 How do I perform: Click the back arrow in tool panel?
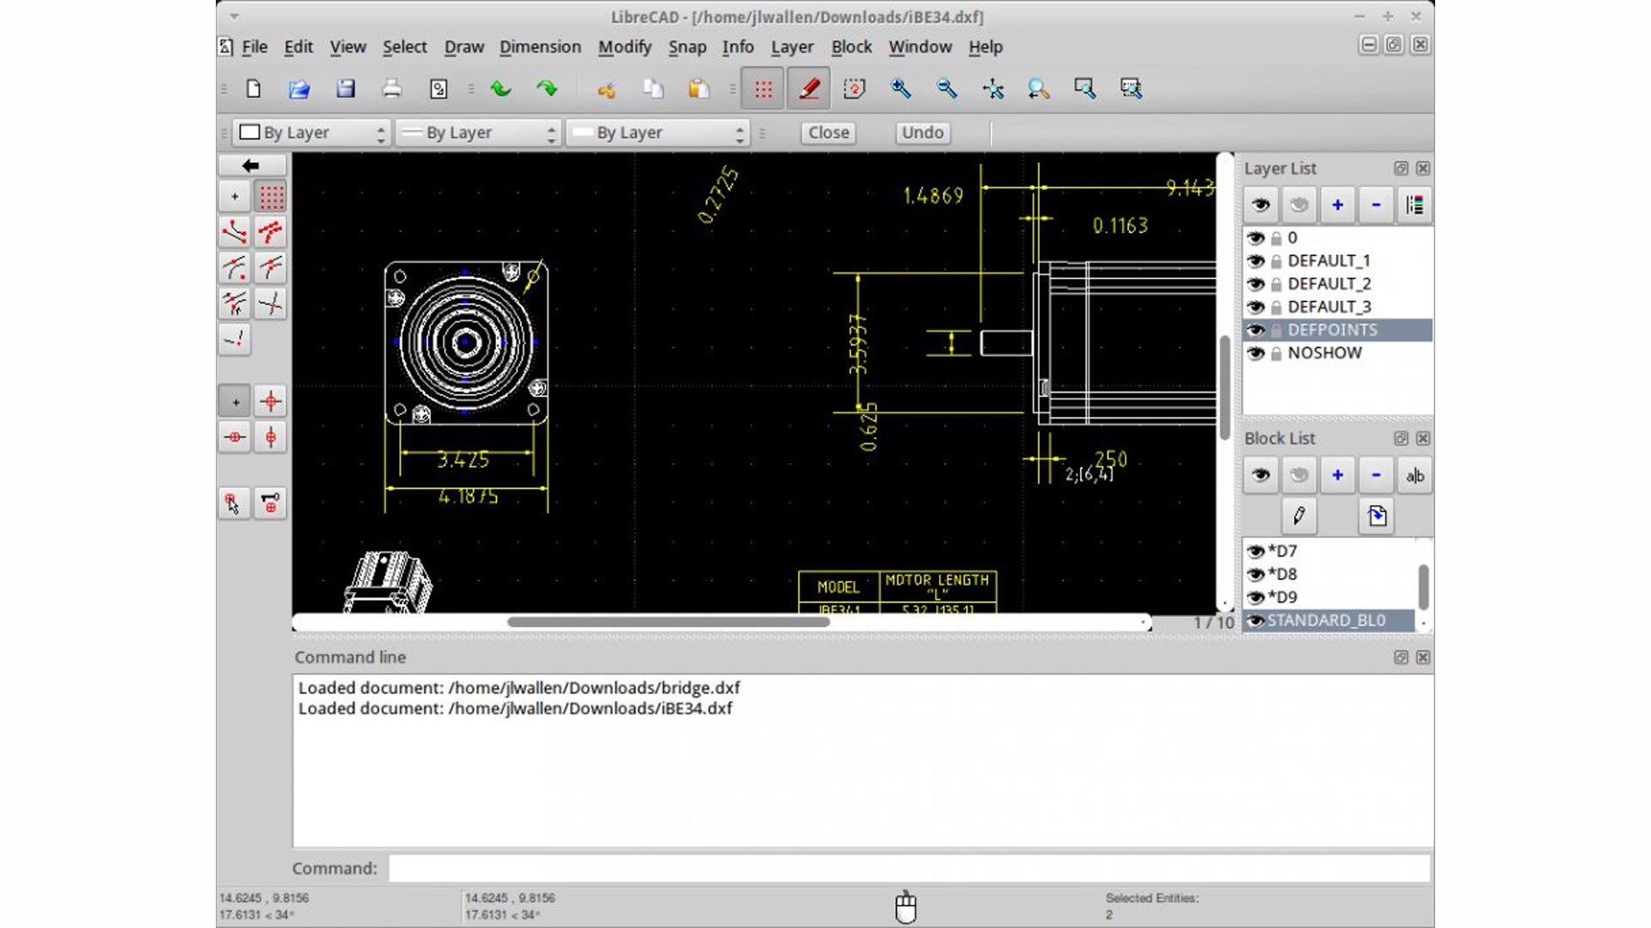(251, 165)
